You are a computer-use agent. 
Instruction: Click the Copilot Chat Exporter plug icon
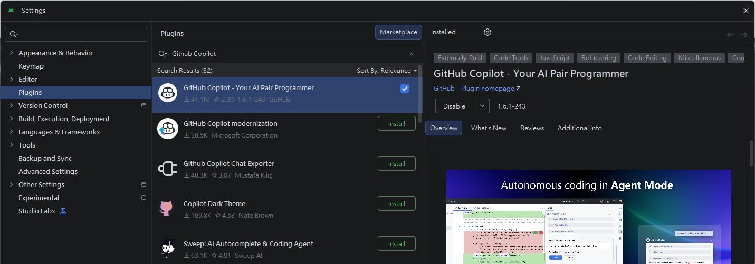click(168, 169)
